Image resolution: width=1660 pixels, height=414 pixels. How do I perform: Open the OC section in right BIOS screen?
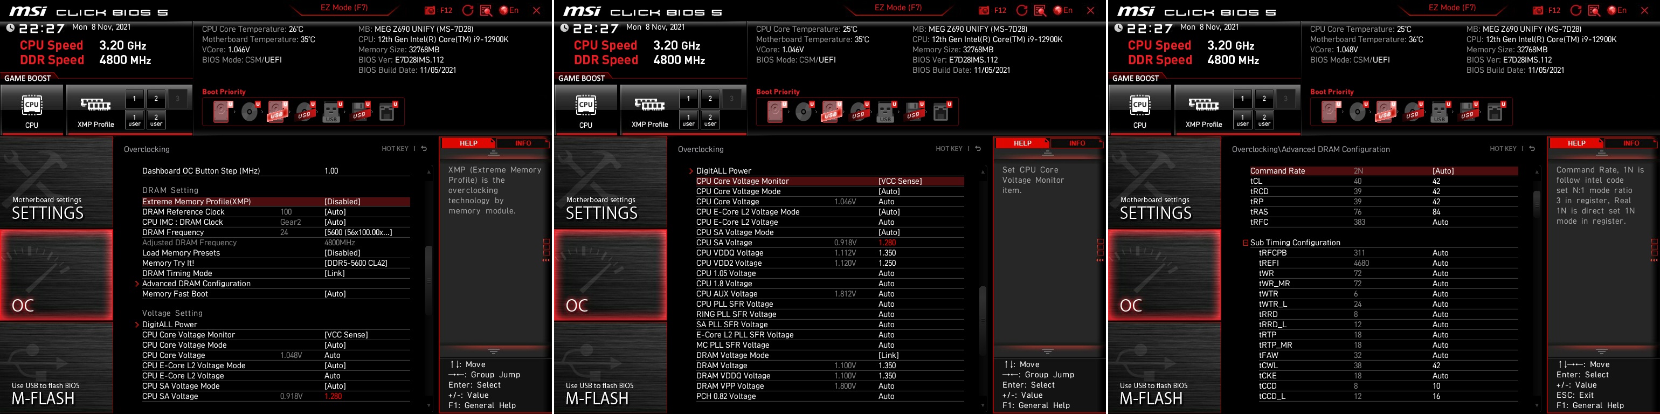pos(1165,275)
